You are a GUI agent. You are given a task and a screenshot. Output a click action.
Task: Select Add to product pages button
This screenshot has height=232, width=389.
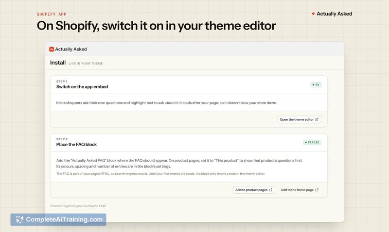pos(253,190)
